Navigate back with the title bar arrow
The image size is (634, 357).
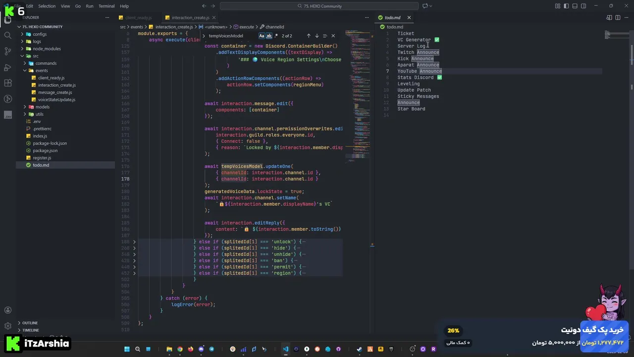pos(205,6)
